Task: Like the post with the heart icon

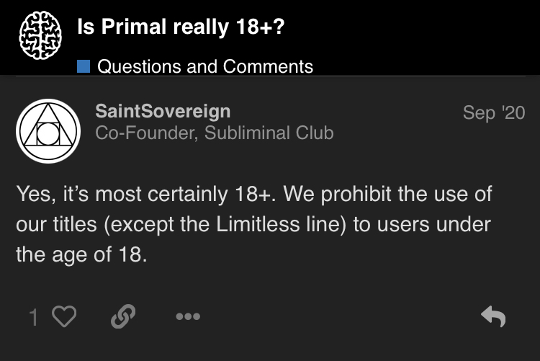Action: pos(64,316)
